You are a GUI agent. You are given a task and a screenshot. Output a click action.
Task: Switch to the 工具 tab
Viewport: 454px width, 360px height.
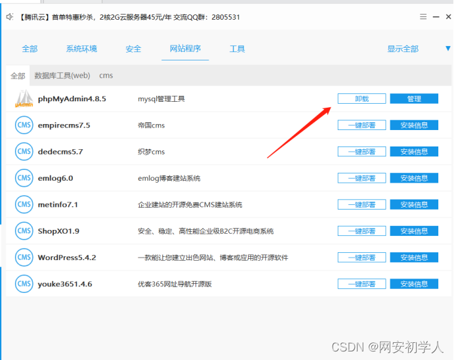pyautogui.click(x=237, y=49)
